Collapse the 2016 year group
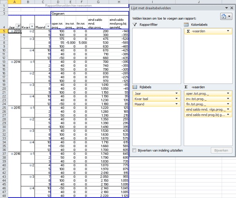 [x=12, y=154]
